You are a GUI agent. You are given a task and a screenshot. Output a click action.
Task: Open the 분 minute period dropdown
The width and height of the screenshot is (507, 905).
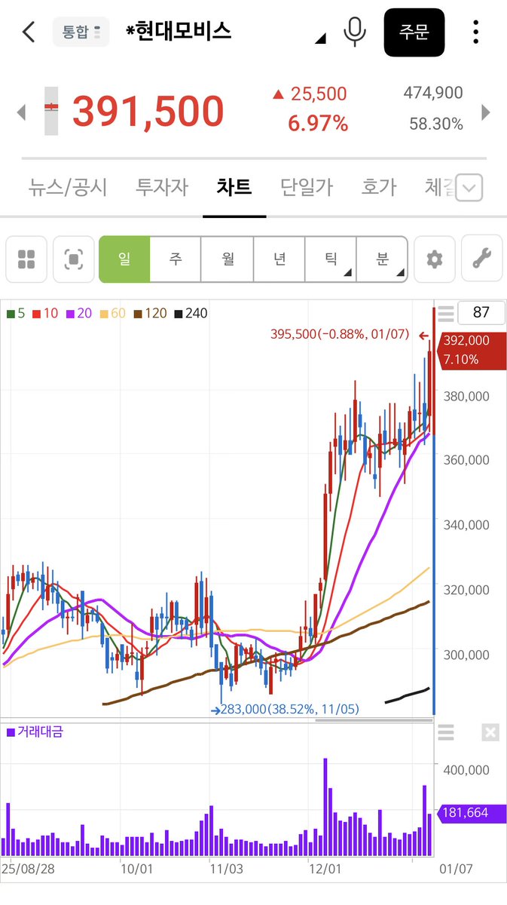(x=382, y=259)
